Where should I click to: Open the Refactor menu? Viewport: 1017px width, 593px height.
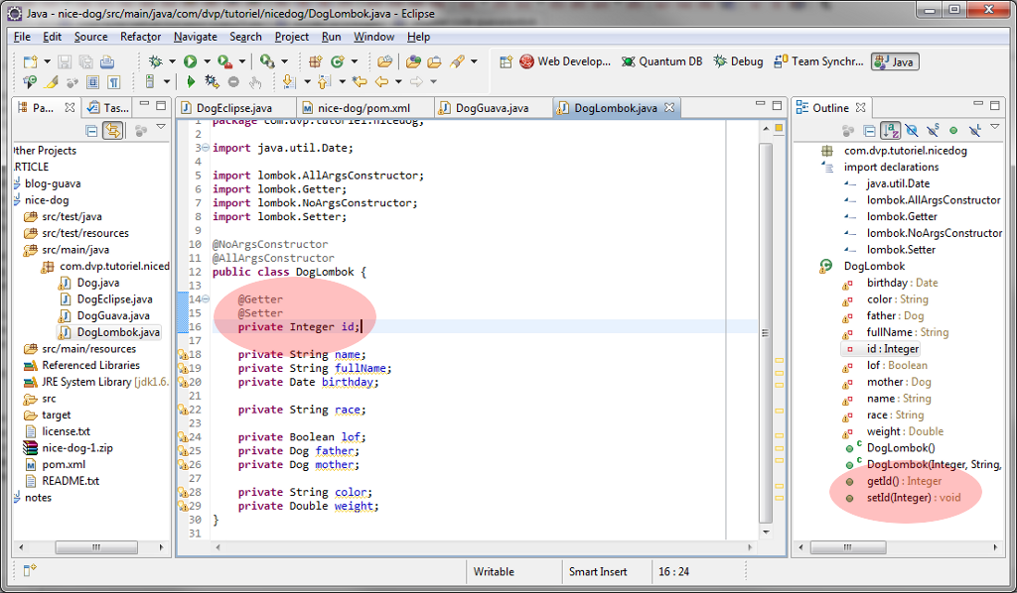point(140,37)
